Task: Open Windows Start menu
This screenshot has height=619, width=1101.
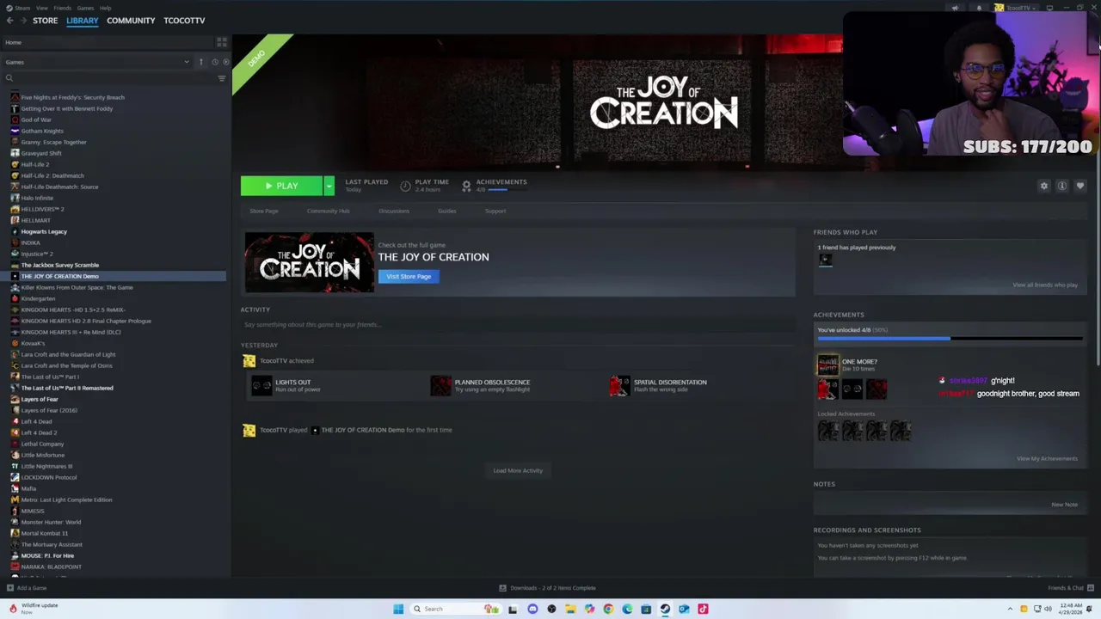Action: click(x=398, y=609)
